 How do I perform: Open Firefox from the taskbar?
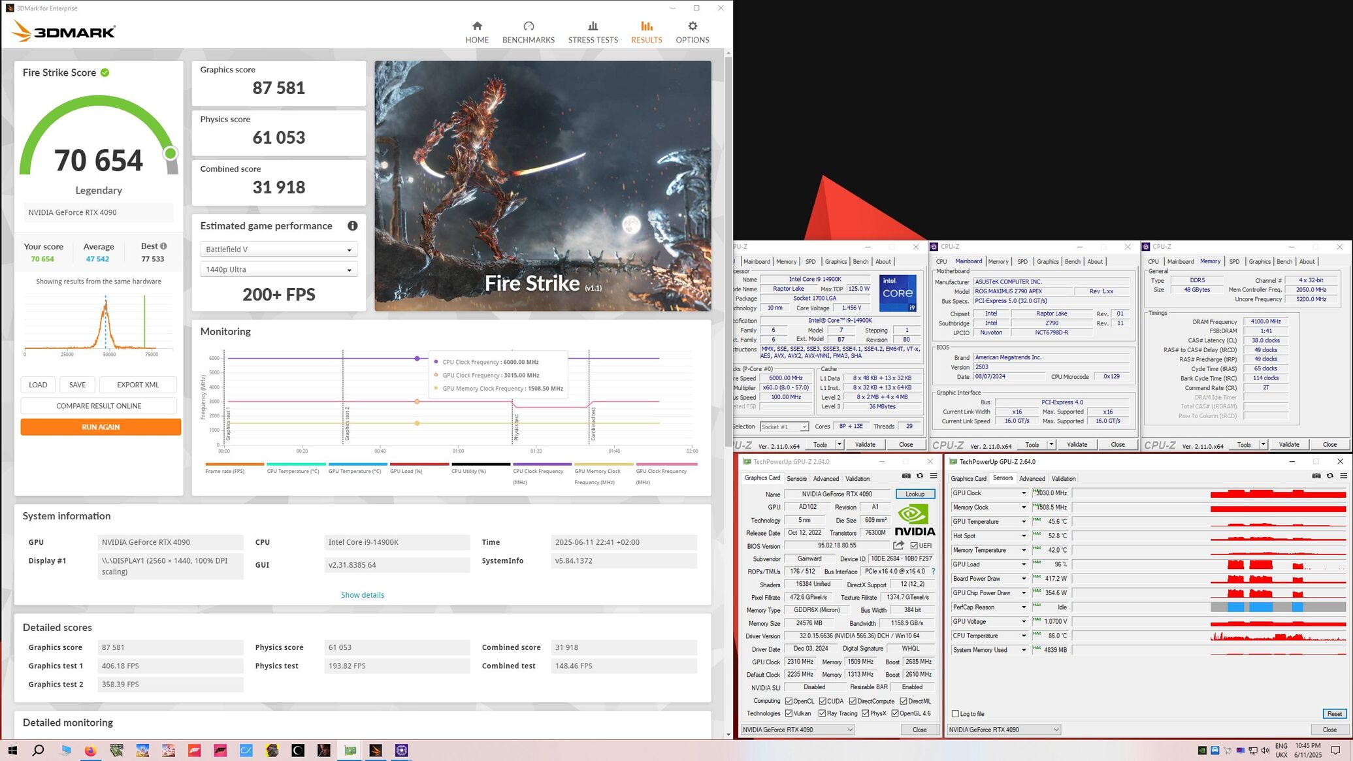click(x=90, y=751)
